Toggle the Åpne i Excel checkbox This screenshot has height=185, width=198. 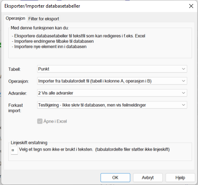coord(40,121)
